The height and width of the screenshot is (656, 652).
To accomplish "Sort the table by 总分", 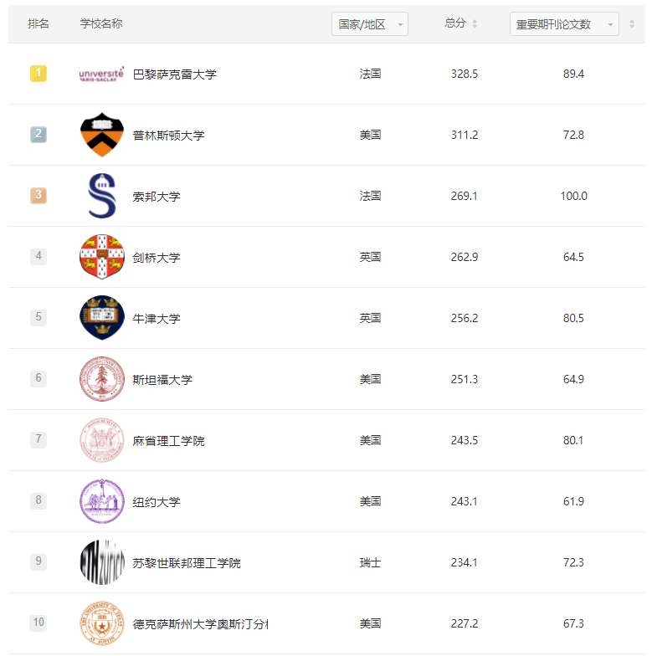I will [475, 24].
